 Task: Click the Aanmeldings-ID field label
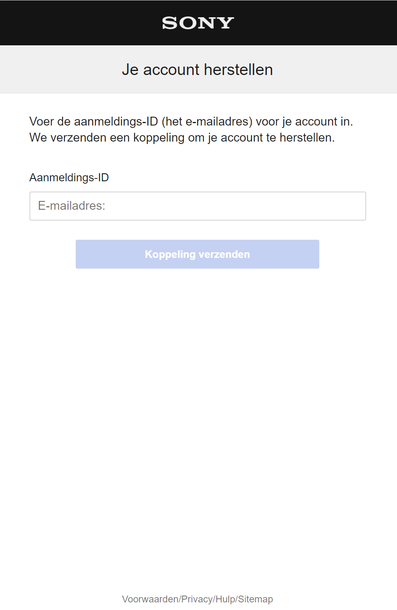pos(69,177)
